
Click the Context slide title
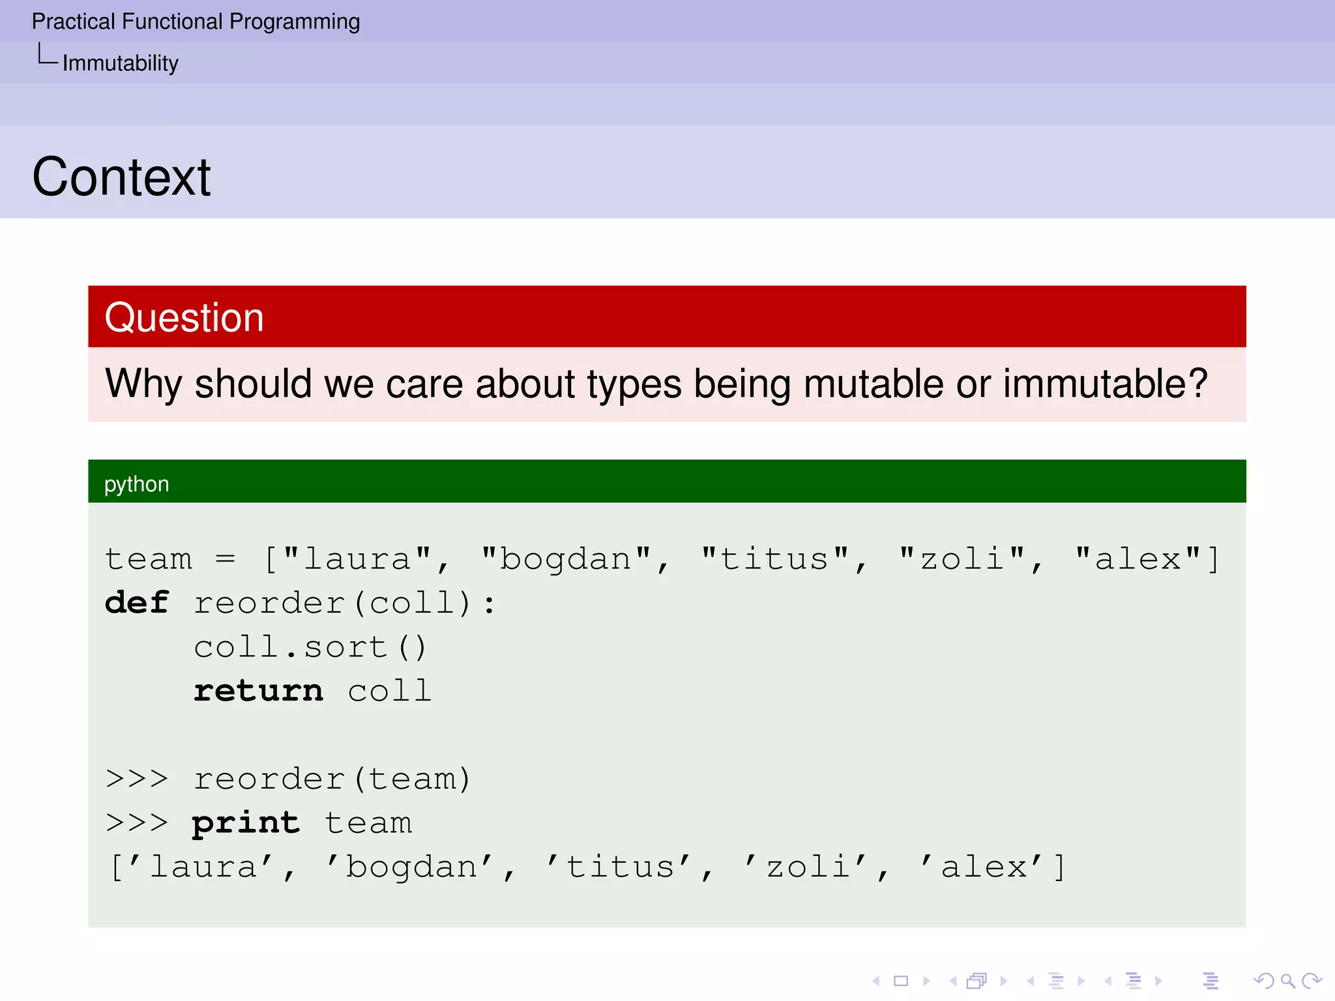121,177
